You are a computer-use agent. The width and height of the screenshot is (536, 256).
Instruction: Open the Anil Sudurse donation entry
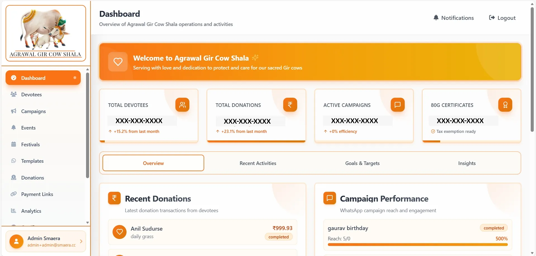click(x=203, y=232)
